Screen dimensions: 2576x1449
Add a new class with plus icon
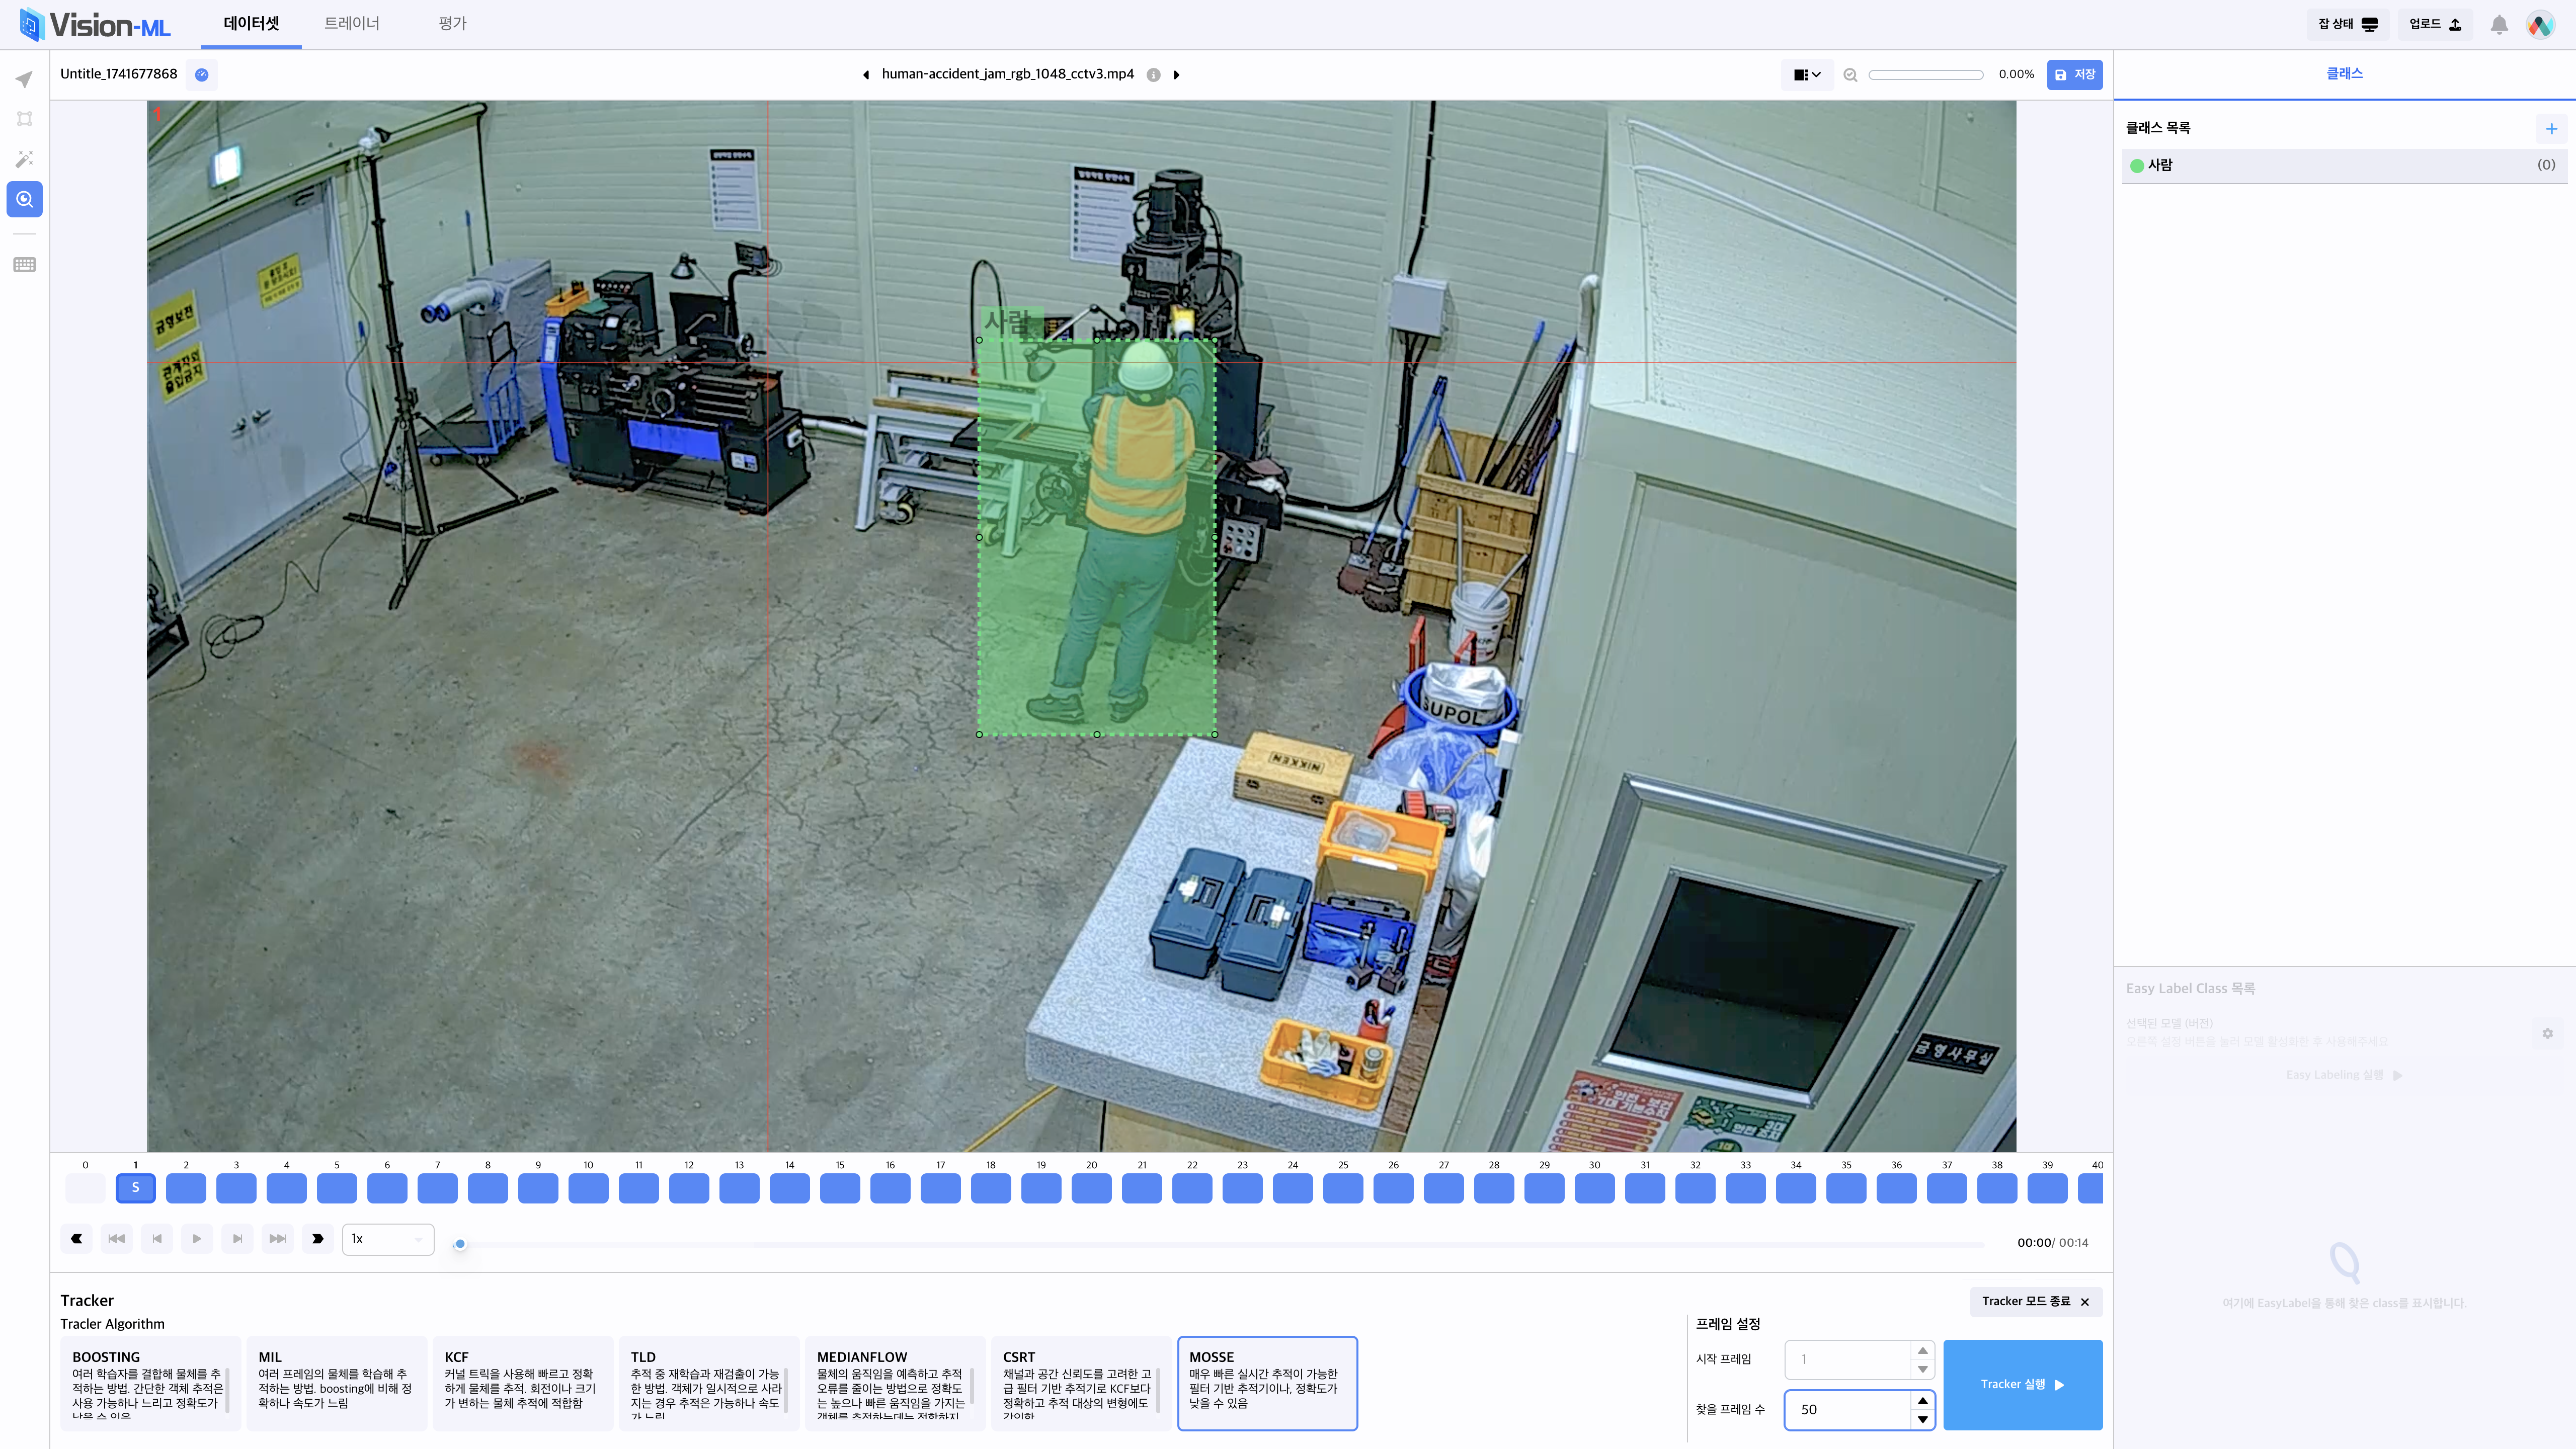click(x=2551, y=128)
